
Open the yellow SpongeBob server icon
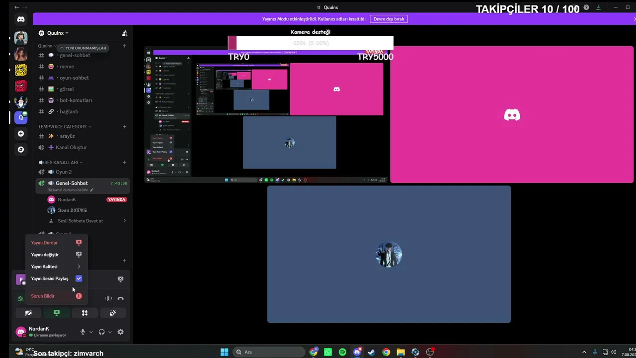(x=20, y=70)
